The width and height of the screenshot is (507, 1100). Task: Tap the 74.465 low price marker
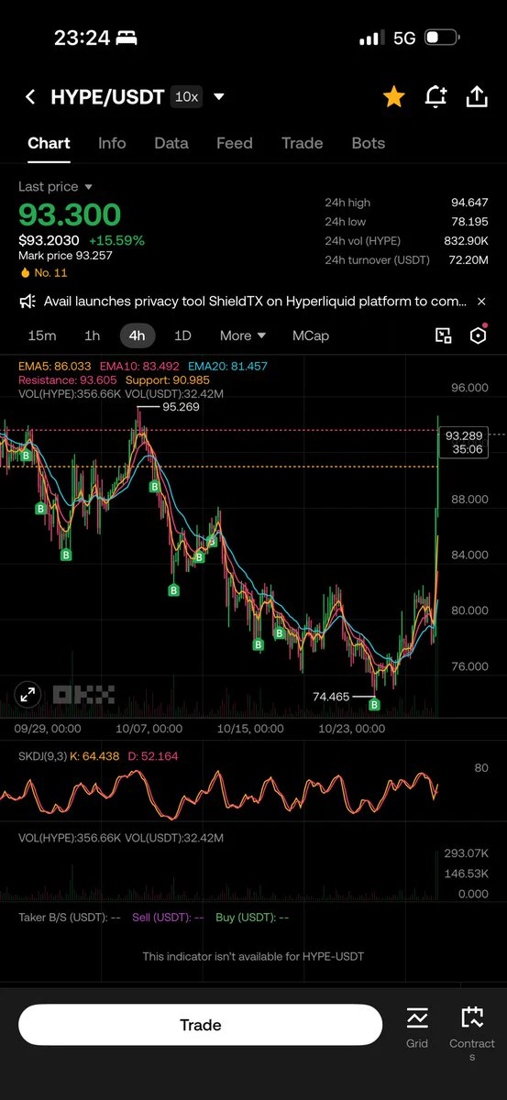pyautogui.click(x=331, y=697)
